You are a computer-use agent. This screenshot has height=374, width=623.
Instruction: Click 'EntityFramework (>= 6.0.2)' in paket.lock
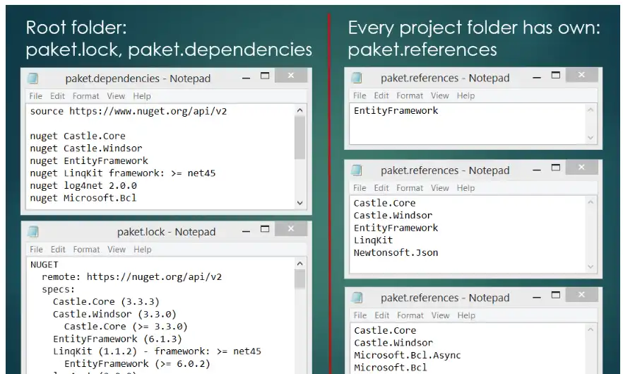click(138, 363)
